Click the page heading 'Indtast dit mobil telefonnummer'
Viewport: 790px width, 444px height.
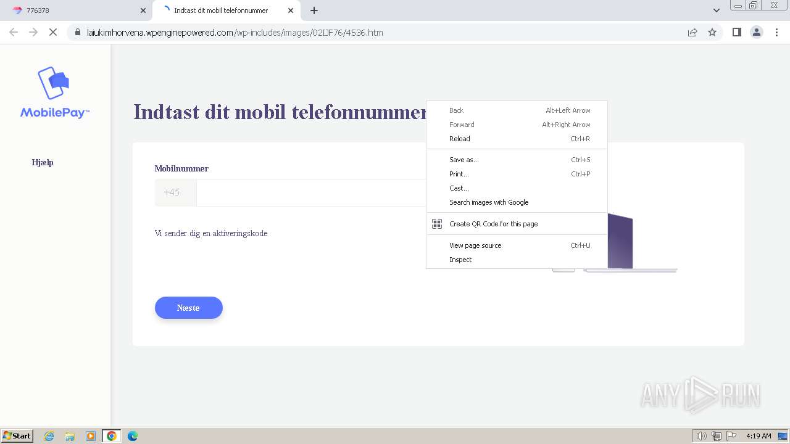click(281, 112)
